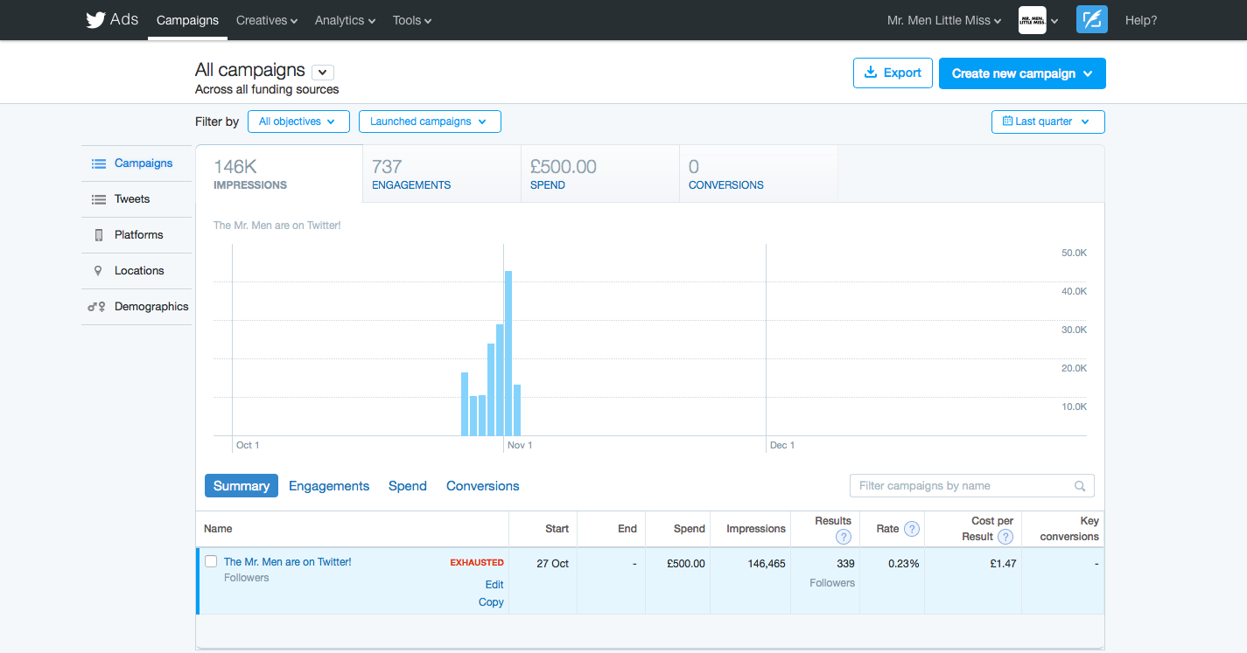Select the 737 Engagements metric tab
Viewport: 1247px width, 653px height.
(442, 174)
